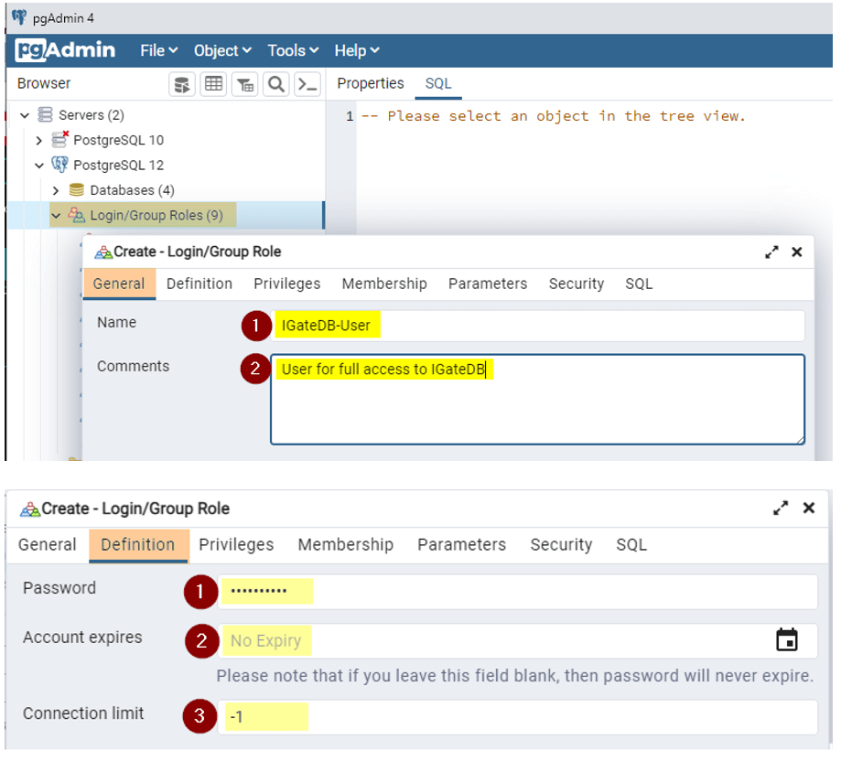Select General tab in the Name-field dialog
This screenshot has height=761, width=841.
pyautogui.click(x=119, y=284)
